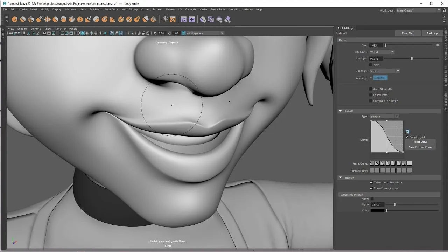Open the Workspace Maya Classic dropdown
Viewport: 448px width, 252px height.
pos(418,10)
